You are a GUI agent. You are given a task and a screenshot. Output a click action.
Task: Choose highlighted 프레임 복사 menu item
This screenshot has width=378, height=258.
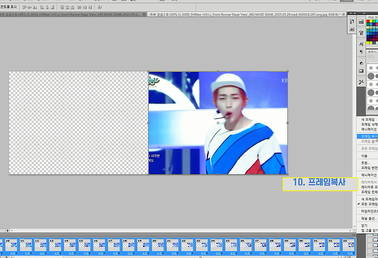point(368,137)
